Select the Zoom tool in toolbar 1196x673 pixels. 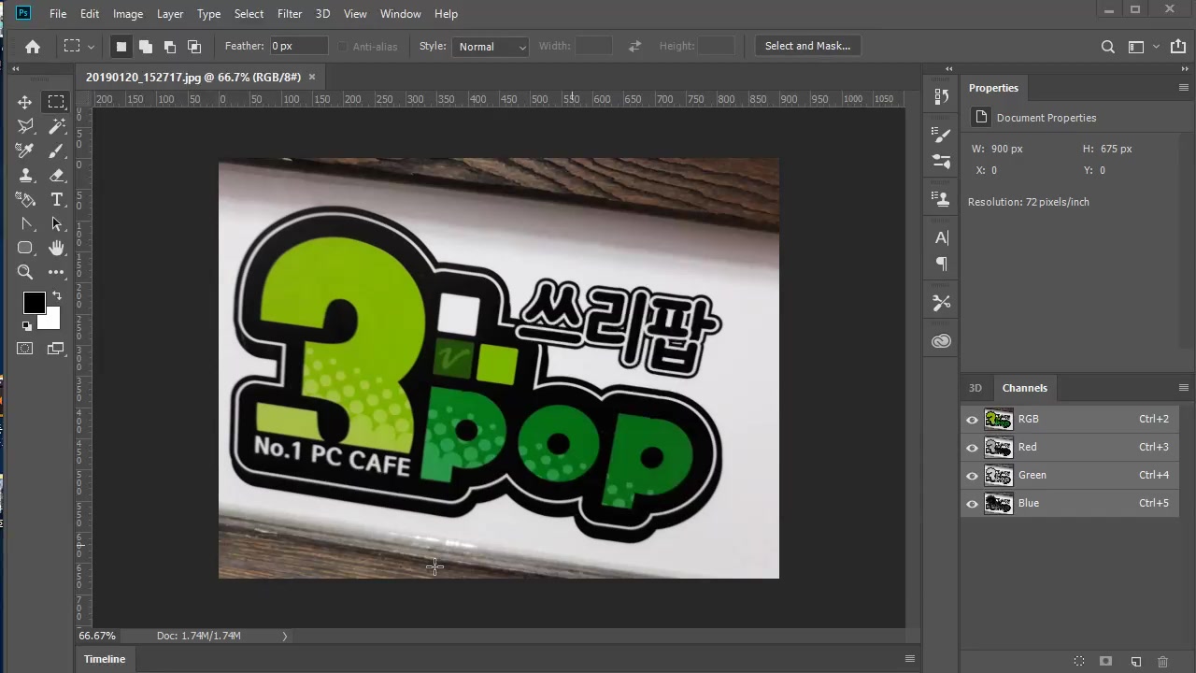point(25,272)
